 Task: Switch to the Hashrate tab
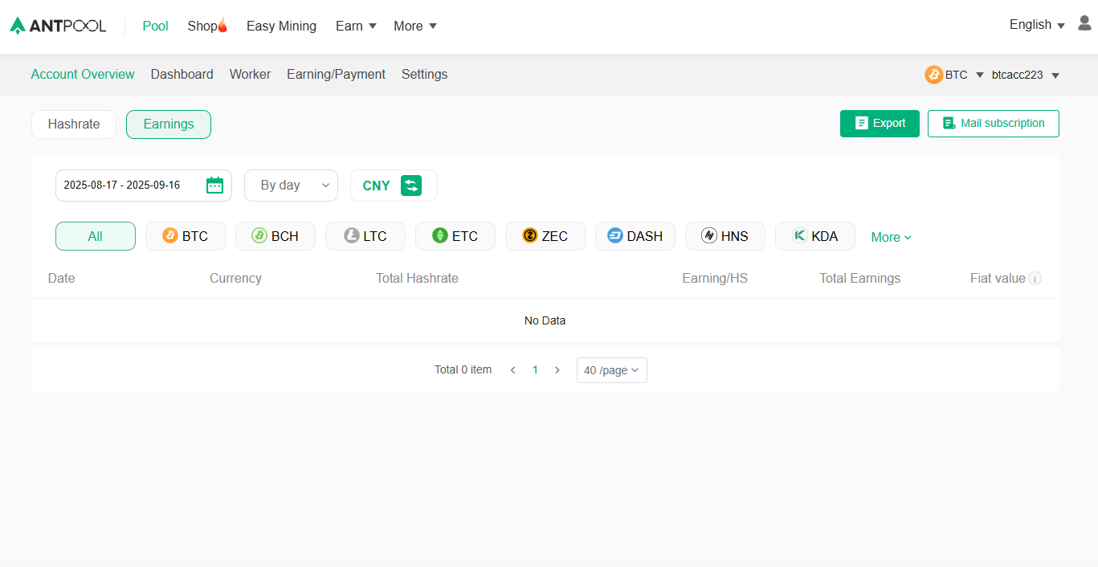point(73,124)
